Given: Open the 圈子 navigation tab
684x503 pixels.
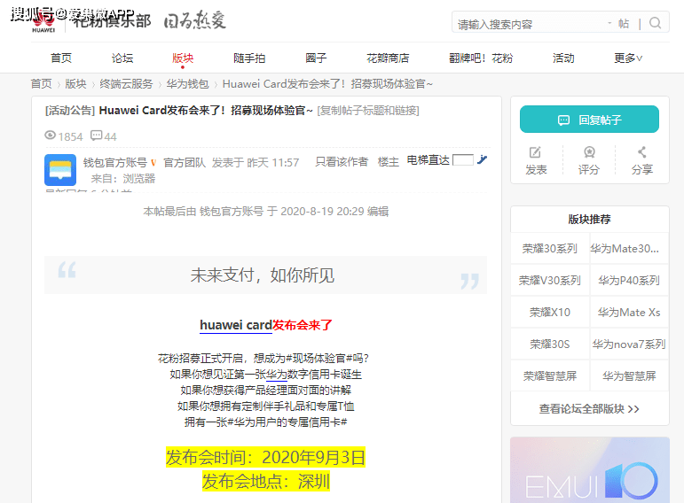Looking at the screenshot, I should 316,58.
